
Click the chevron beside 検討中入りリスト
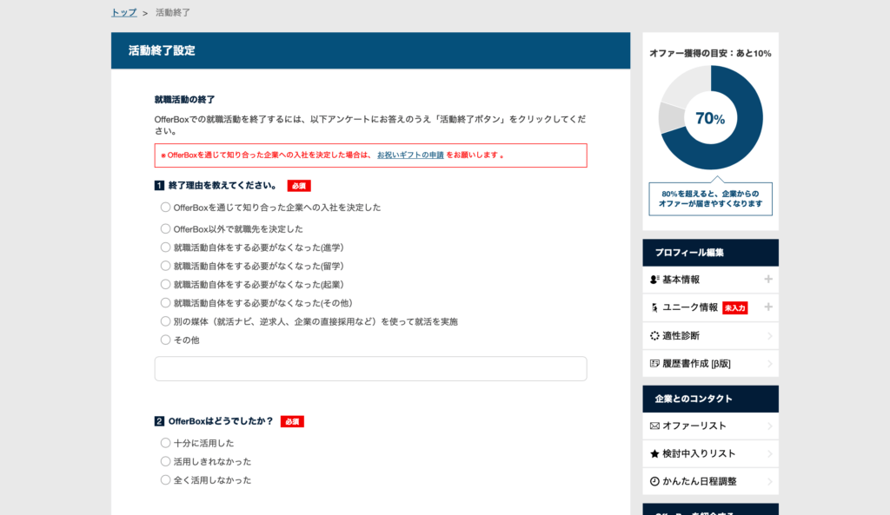770,453
